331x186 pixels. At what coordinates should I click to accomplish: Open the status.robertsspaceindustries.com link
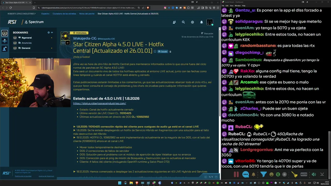coord(100,103)
